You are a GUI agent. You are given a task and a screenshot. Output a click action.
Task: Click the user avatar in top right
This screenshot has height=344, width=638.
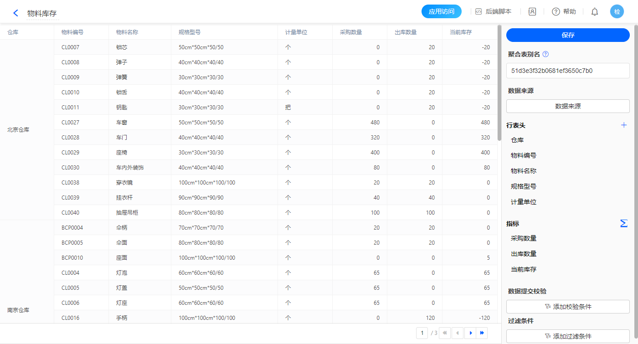click(617, 12)
